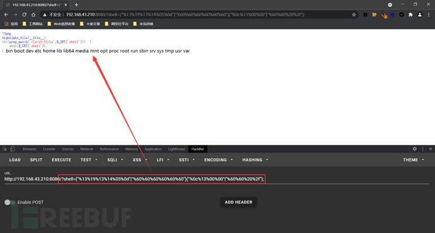This screenshot has width=435, height=233.
Task: Close the 192.168.43.210 browser tab
Action: point(66,4)
